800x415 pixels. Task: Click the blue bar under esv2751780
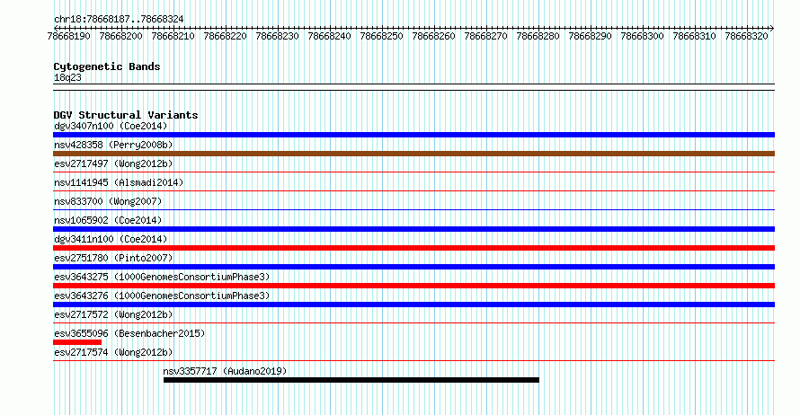pos(413,267)
